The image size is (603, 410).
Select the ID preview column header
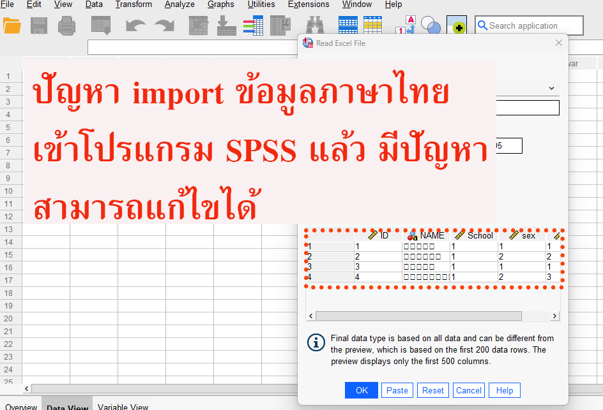click(x=378, y=235)
